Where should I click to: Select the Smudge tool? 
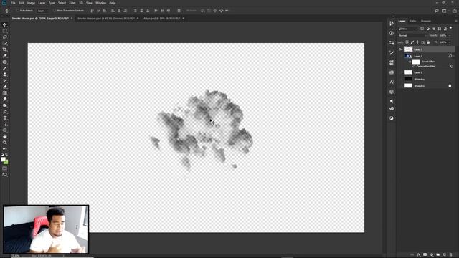pos(5,99)
